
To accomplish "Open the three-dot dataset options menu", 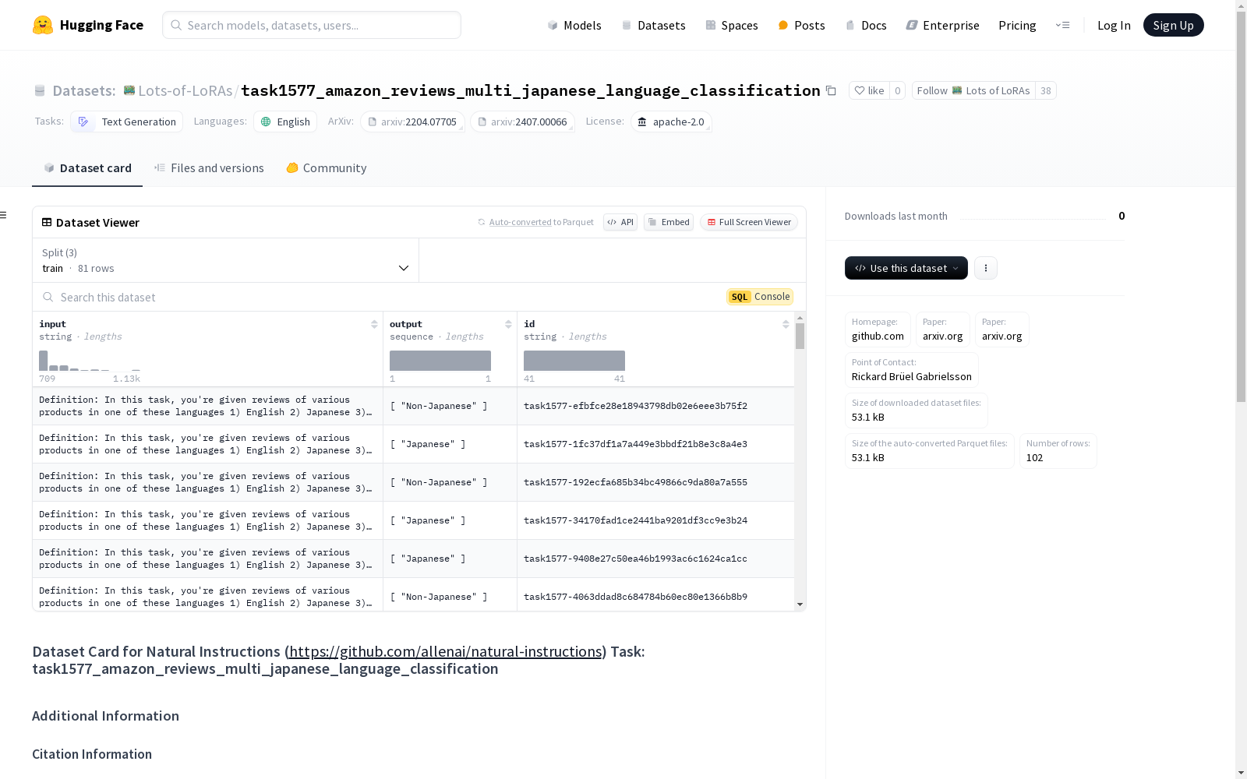I will click(x=986, y=268).
